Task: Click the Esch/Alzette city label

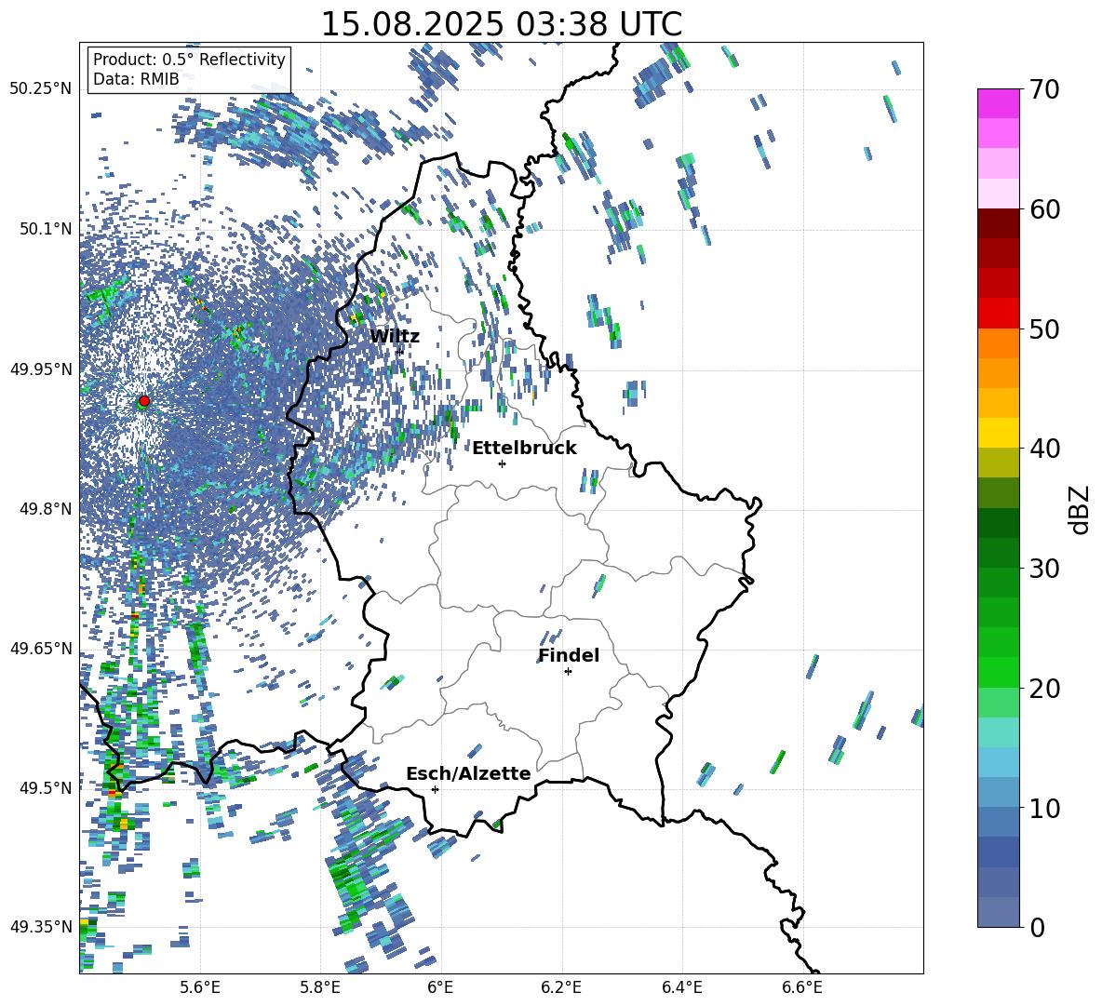Action: pos(468,773)
